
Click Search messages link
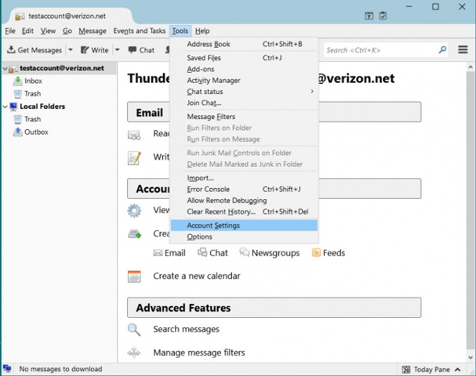tap(186, 329)
